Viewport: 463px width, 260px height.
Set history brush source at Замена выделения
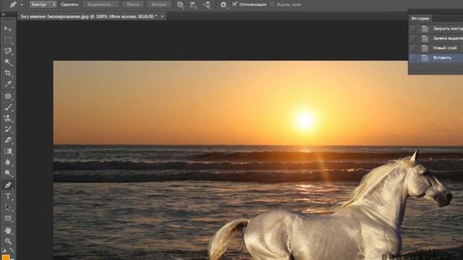point(414,38)
